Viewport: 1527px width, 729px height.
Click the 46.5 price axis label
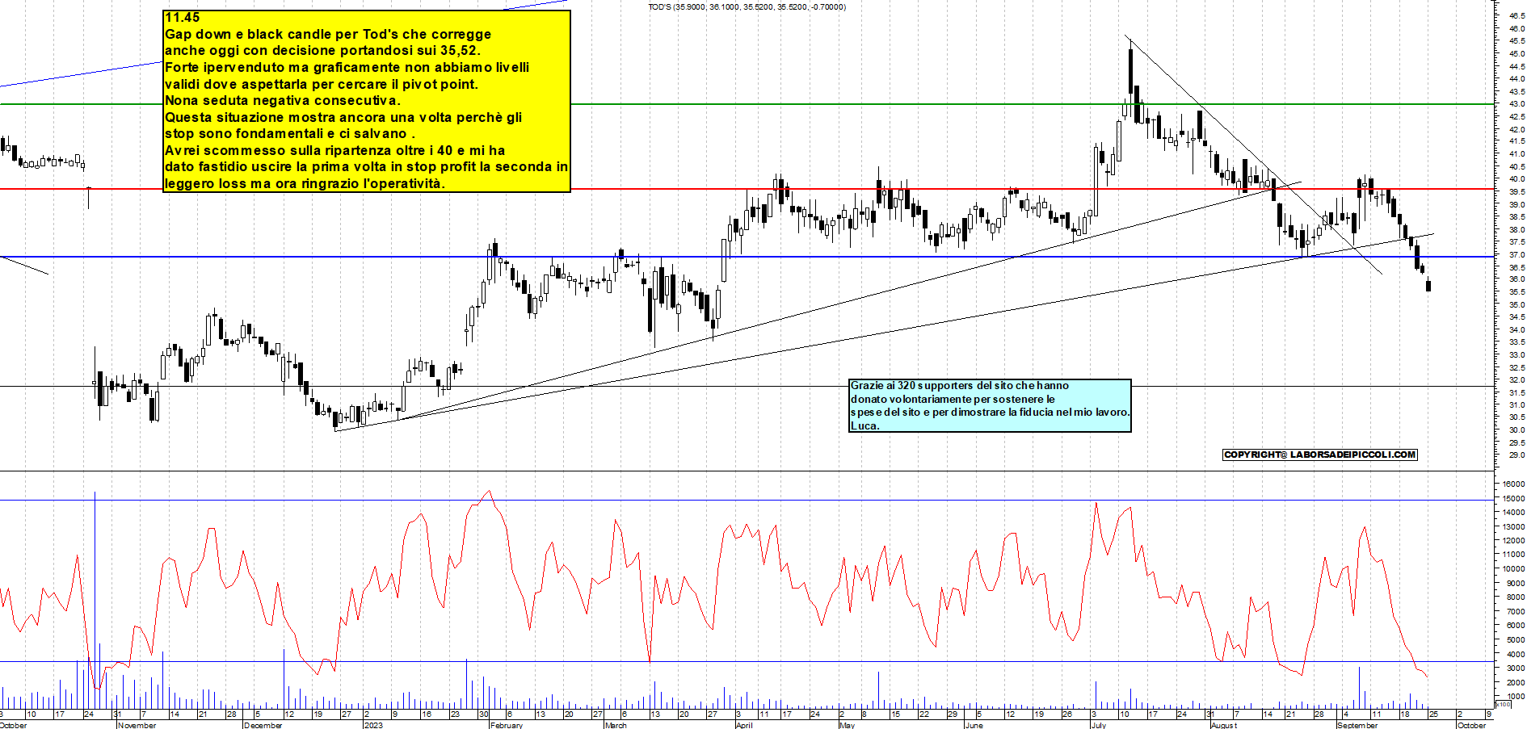[x=1516, y=15]
